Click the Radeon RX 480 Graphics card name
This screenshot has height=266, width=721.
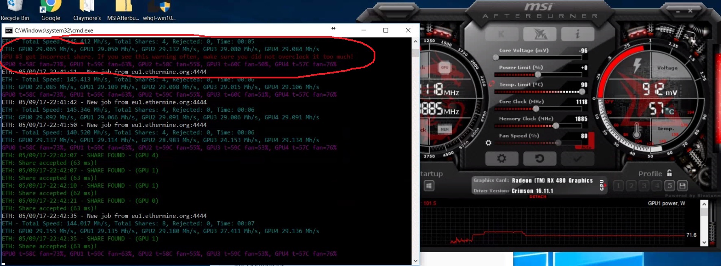[x=552, y=180]
